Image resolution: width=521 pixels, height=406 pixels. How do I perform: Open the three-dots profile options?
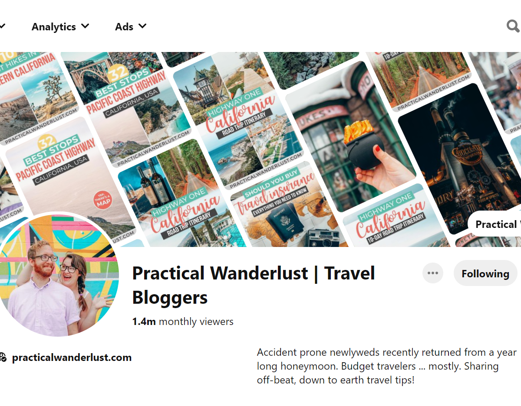433,273
